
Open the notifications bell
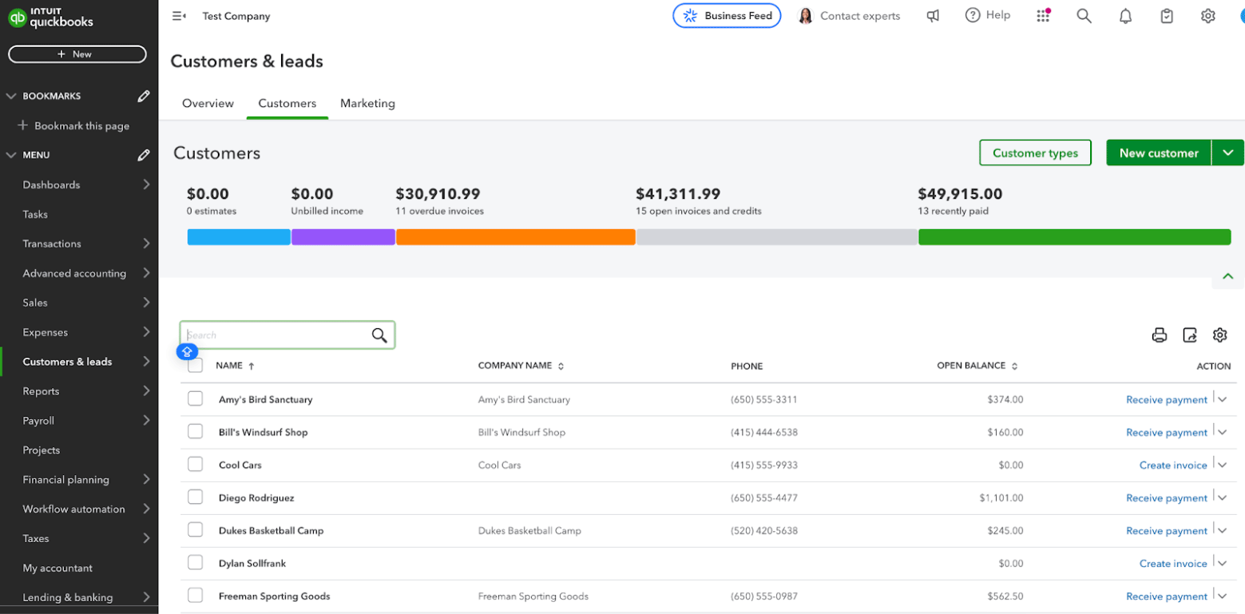coord(1125,16)
